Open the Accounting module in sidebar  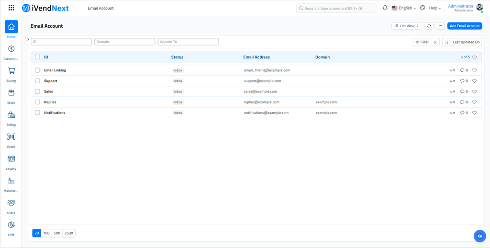pos(11,49)
